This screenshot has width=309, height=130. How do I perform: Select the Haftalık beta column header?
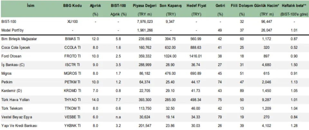tap(293, 6)
